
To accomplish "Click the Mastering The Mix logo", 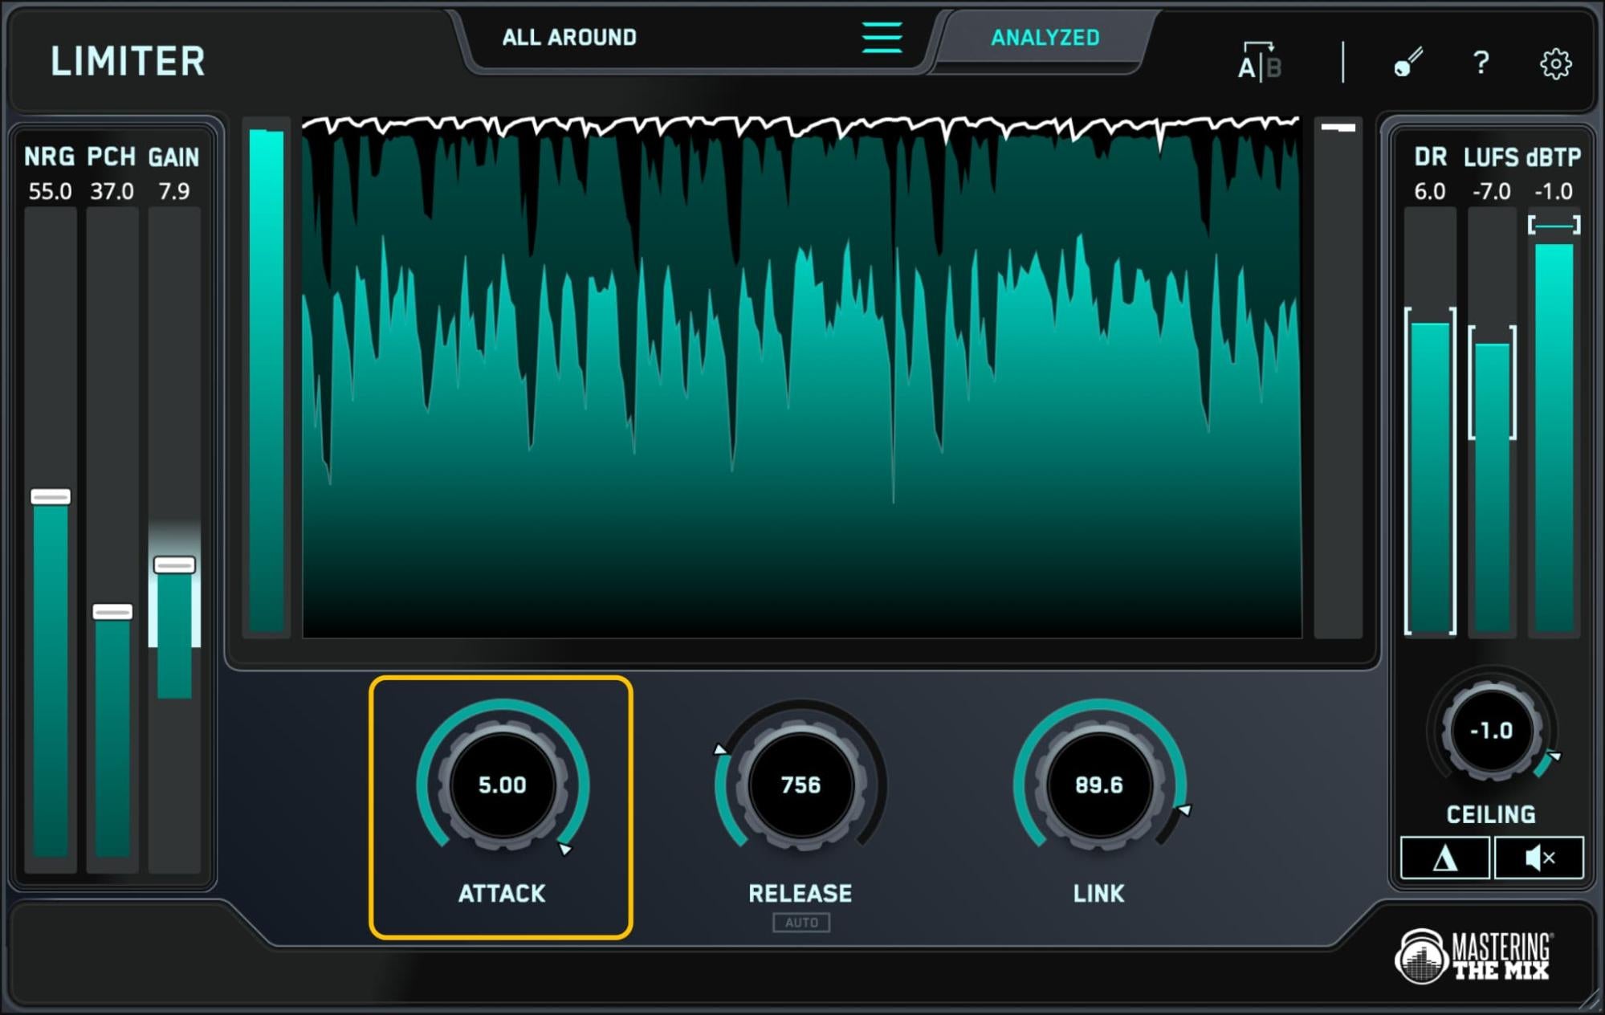I will pos(1474,956).
